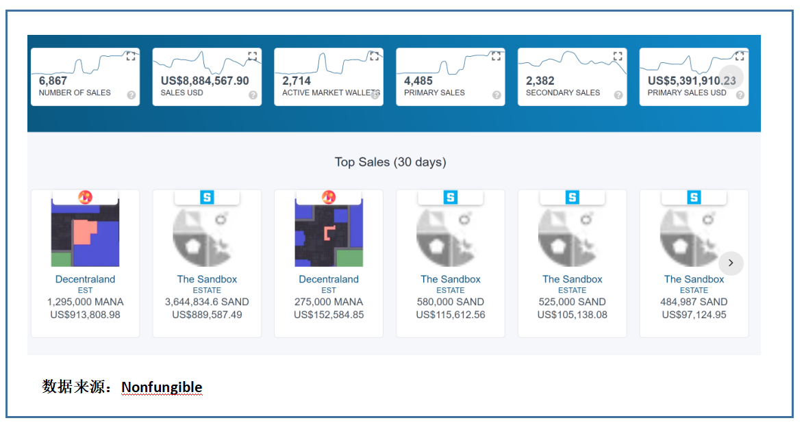Click the Nonfungible data source text

click(x=162, y=387)
